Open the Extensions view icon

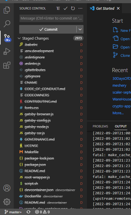7,65
